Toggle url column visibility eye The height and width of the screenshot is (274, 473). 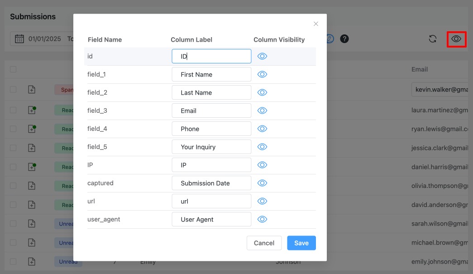click(263, 201)
